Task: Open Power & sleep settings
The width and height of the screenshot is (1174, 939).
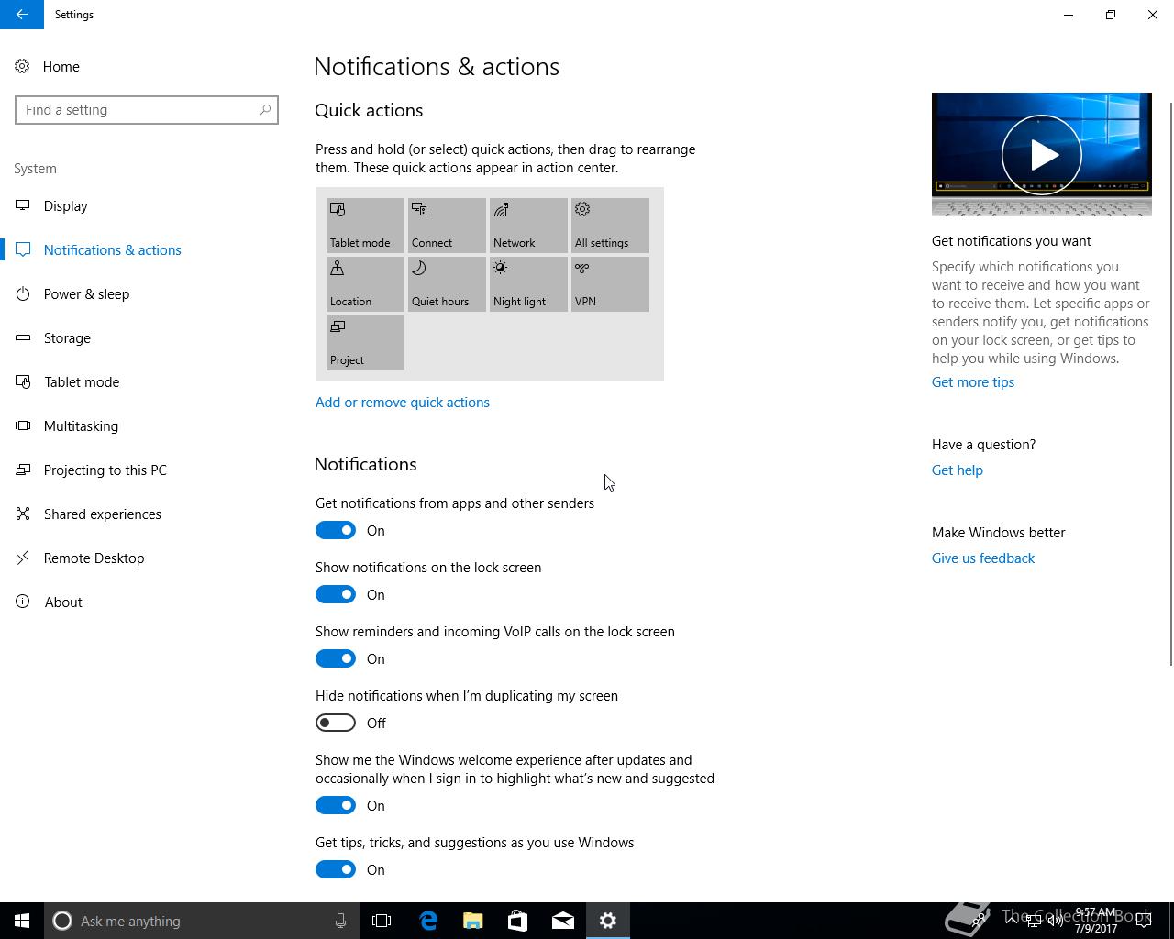Action: [x=147, y=293]
